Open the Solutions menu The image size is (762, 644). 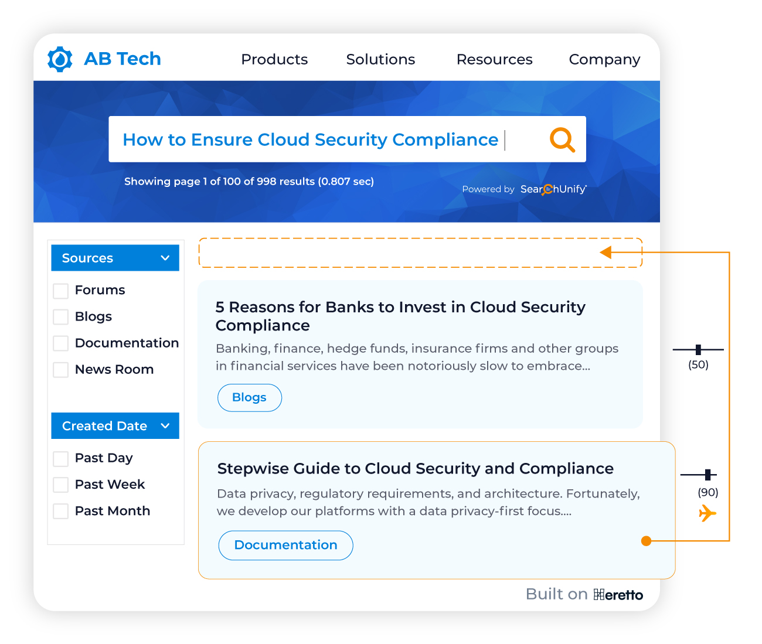click(x=380, y=59)
